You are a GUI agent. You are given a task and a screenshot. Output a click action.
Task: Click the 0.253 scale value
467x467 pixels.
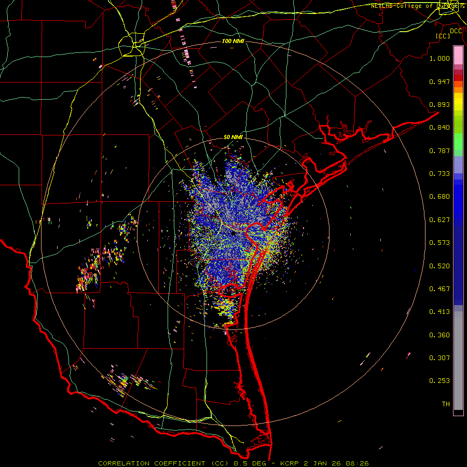tap(439, 381)
